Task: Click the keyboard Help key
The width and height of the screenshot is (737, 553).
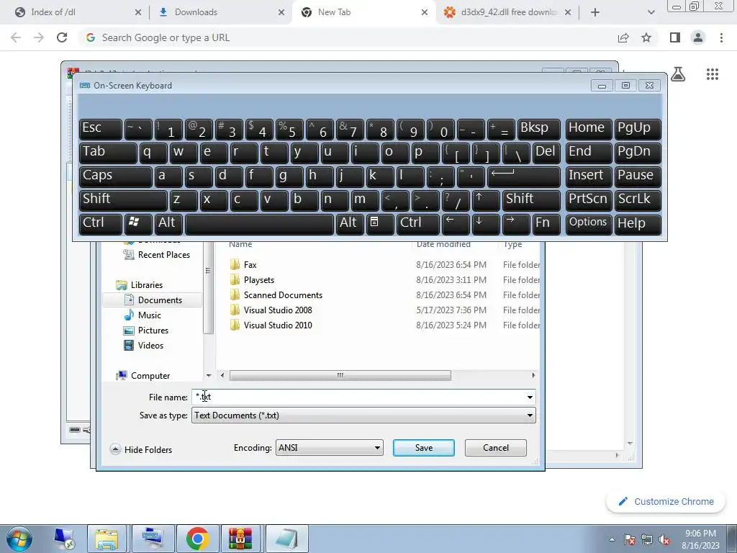Action: point(638,223)
